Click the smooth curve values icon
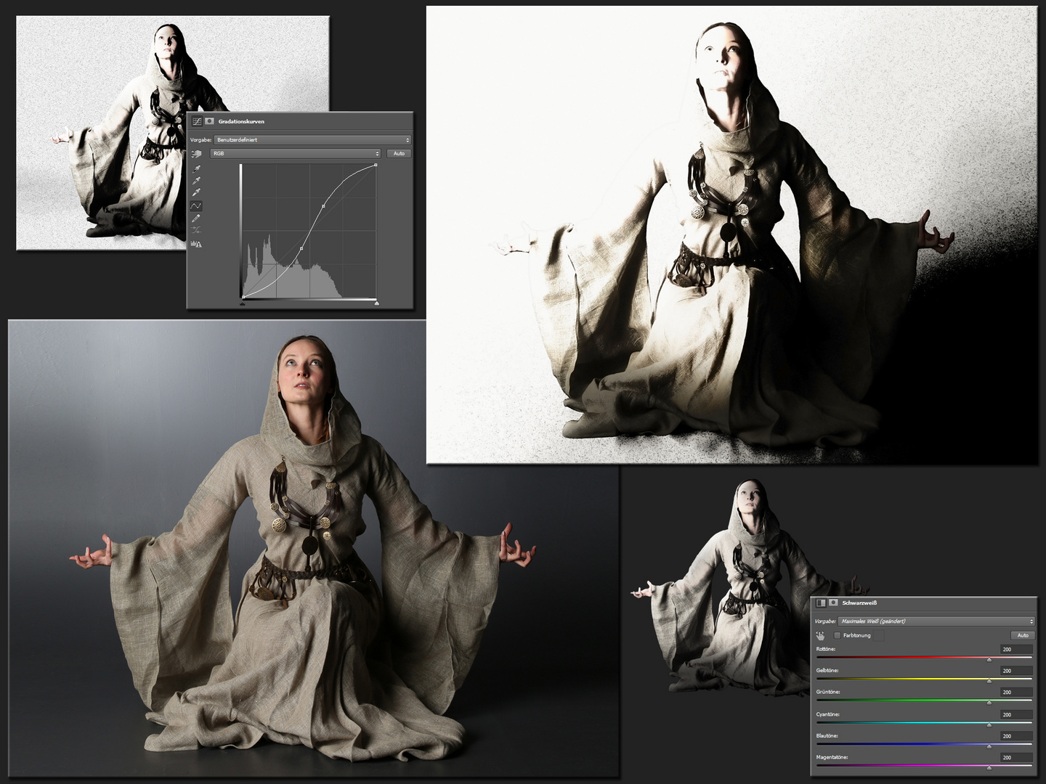The image size is (1046, 784). pos(195,229)
